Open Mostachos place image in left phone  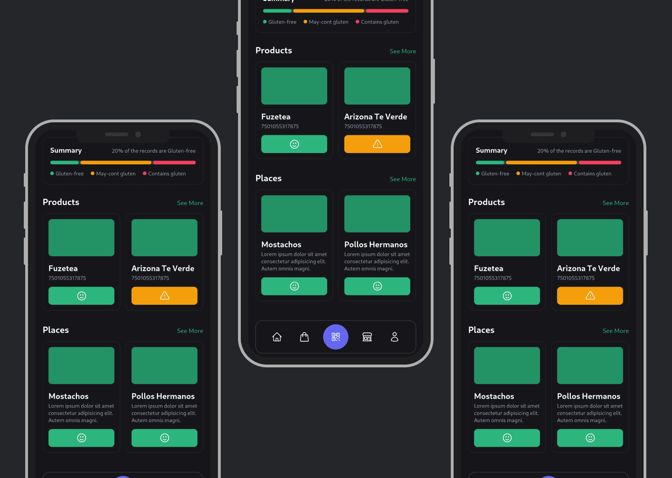pos(81,366)
